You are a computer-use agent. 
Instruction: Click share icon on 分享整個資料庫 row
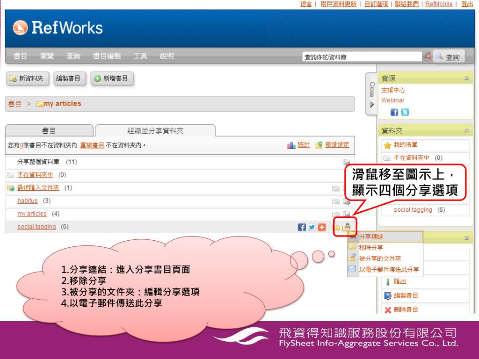(x=346, y=162)
